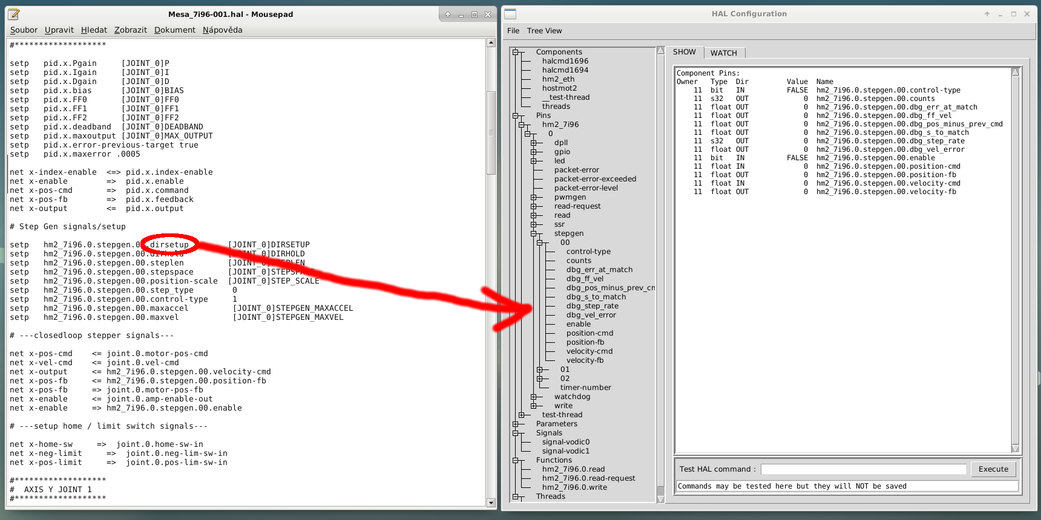Expand the pwmgen tree node
This screenshot has width=1041, height=520.
pyautogui.click(x=534, y=197)
